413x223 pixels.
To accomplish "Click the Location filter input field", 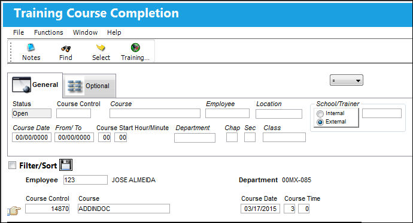I will point(279,114).
